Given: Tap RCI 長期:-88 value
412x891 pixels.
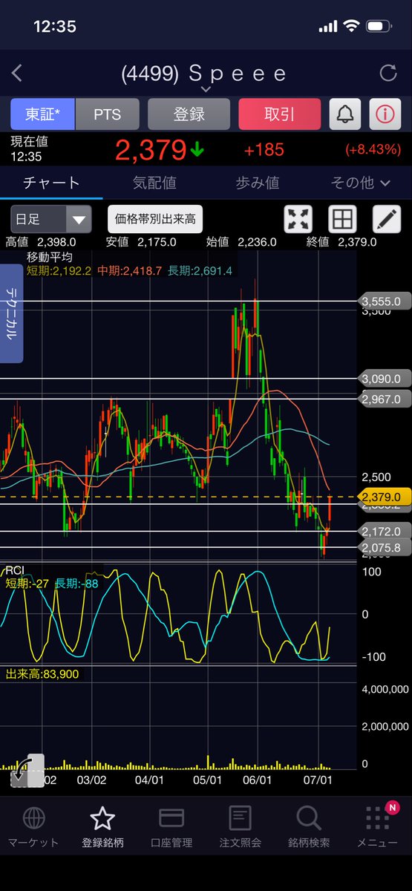Looking at the screenshot, I should pyautogui.click(x=77, y=584).
